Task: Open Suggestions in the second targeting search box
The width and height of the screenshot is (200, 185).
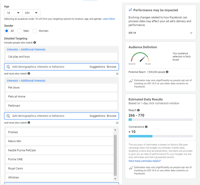Action: tap(97, 116)
